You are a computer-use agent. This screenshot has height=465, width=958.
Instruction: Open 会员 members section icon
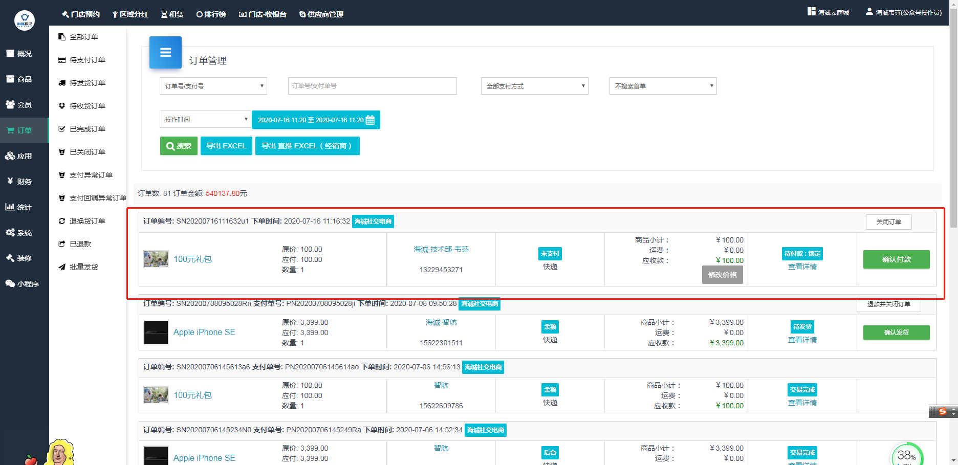[10, 104]
